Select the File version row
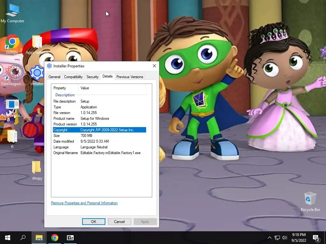The width and height of the screenshot is (326, 244). click(99, 113)
